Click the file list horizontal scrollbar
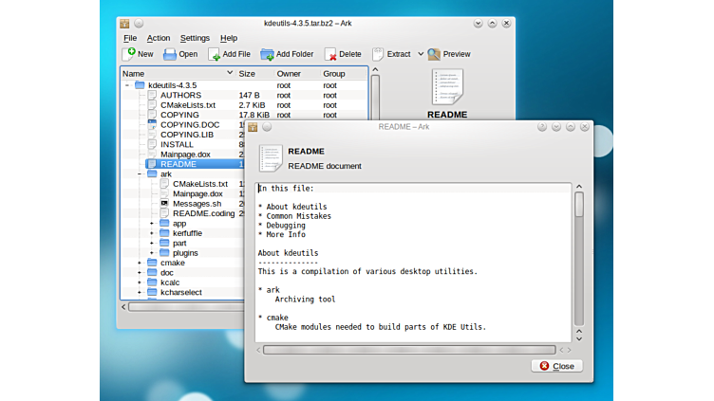 (x=185, y=307)
